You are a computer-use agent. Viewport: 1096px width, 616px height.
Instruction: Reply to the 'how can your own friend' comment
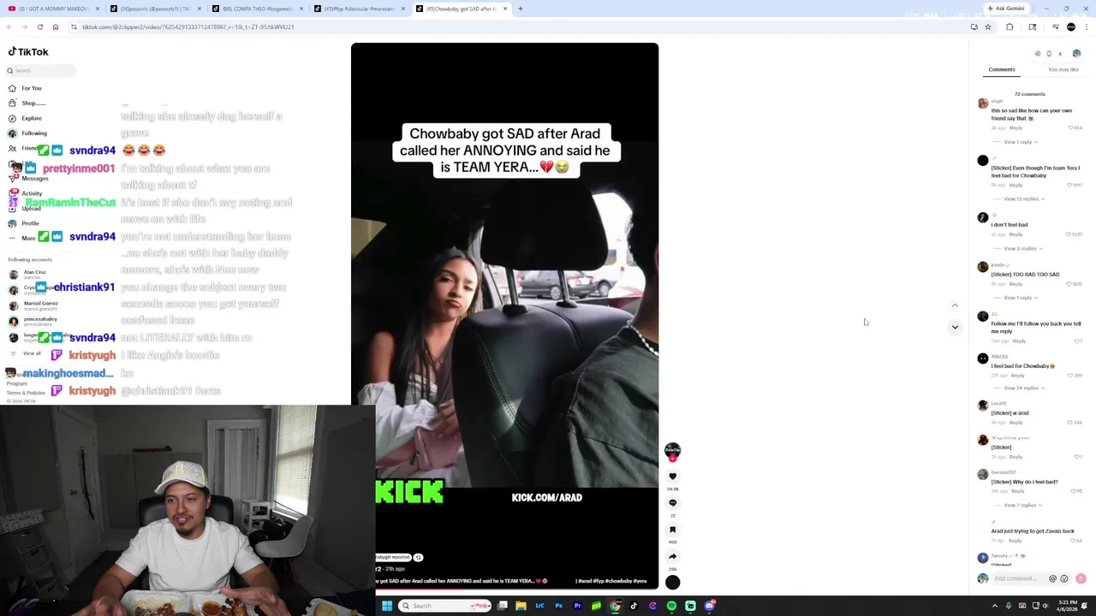click(1016, 127)
